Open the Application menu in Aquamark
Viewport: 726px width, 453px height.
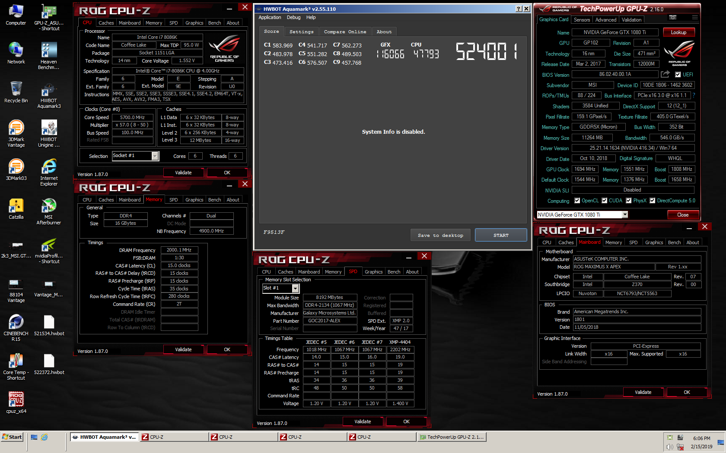(270, 17)
